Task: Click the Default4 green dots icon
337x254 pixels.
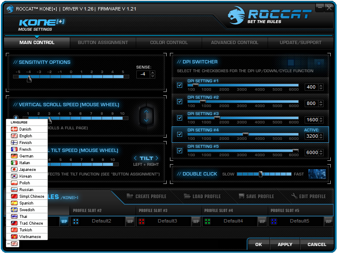Action: 207,221
